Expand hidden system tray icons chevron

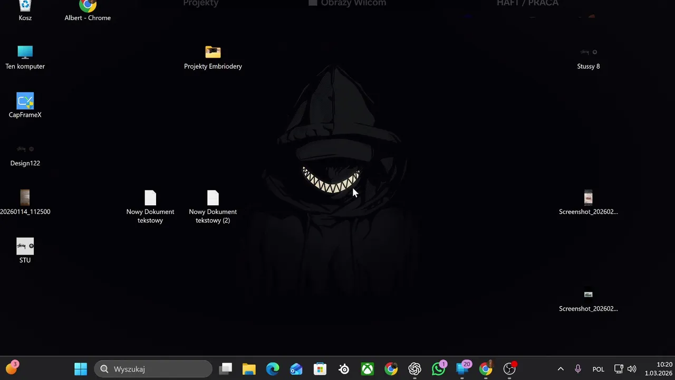[561, 369]
